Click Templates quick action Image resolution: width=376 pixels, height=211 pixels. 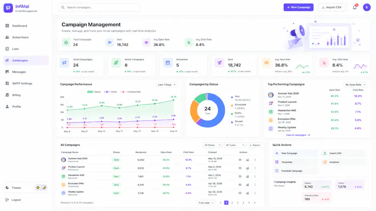(296, 162)
